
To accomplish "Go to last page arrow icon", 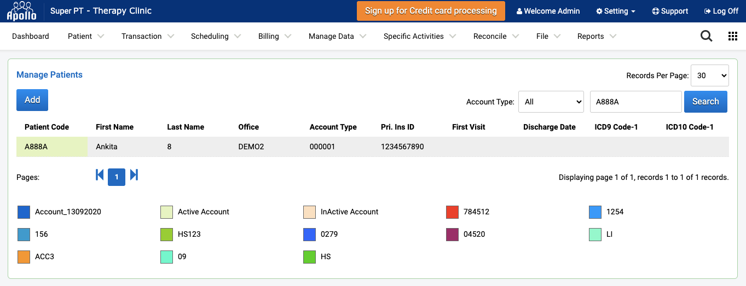I will click(134, 175).
